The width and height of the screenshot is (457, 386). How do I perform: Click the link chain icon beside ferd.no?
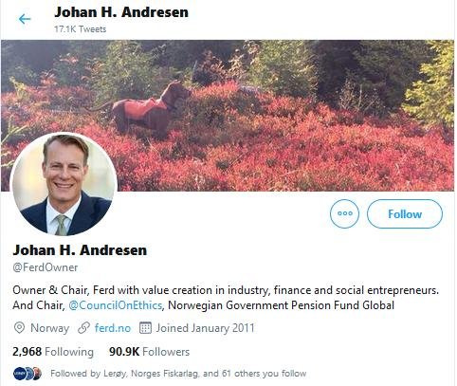click(x=83, y=328)
